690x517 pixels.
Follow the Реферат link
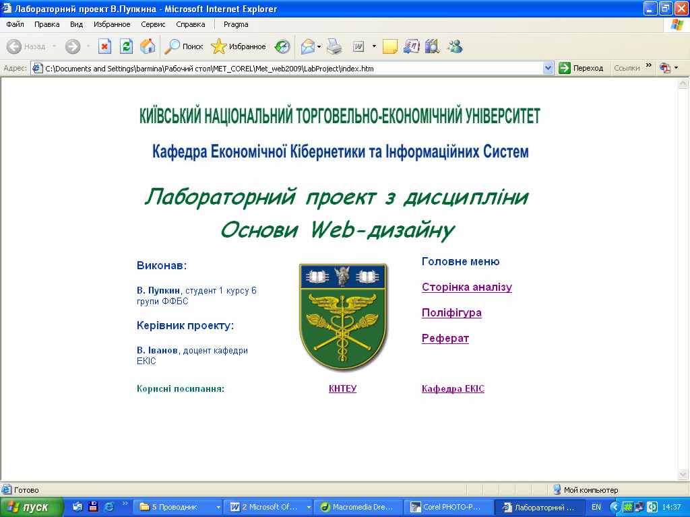coord(445,338)
